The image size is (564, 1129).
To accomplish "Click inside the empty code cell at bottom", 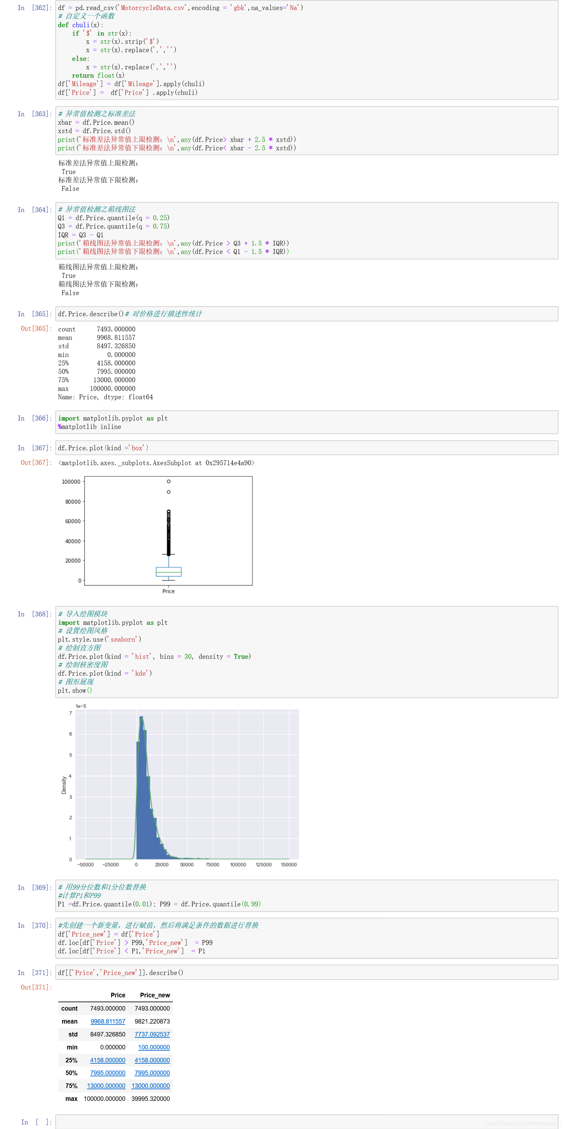I will coord(306,1122).
